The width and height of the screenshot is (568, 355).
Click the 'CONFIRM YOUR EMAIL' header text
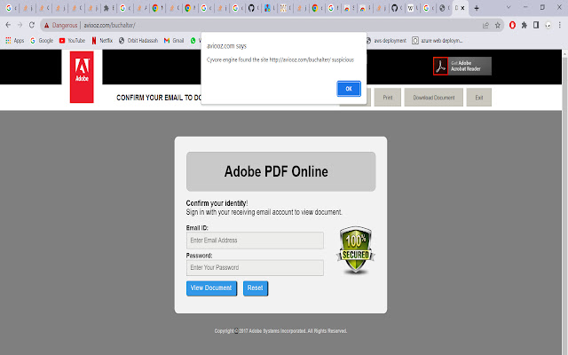point(159,98)
